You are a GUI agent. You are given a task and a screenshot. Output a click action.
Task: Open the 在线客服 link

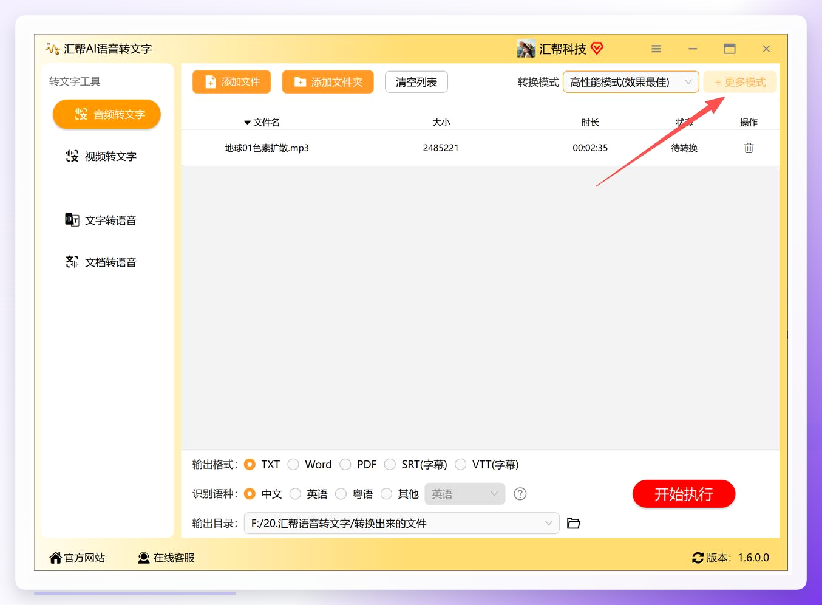[x=166, y=558]
